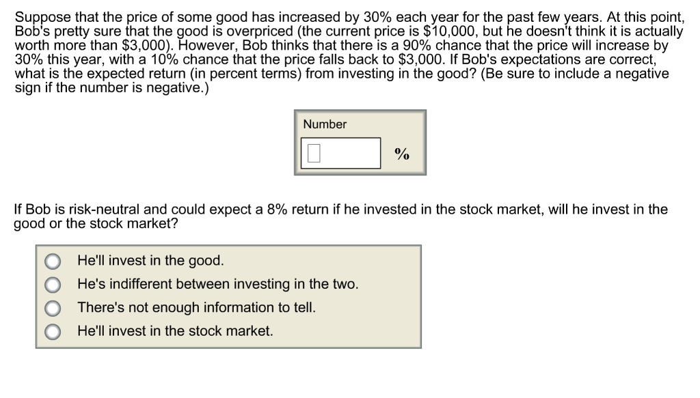Click the text "He's indifferent between investing in the two."
700x398 pixels.
[x=218, y=284]
